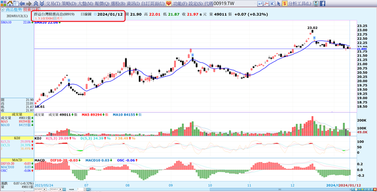Open the 自訂頁面(U) menu
This screenshot has height=192, width=377.
[153, 3]
